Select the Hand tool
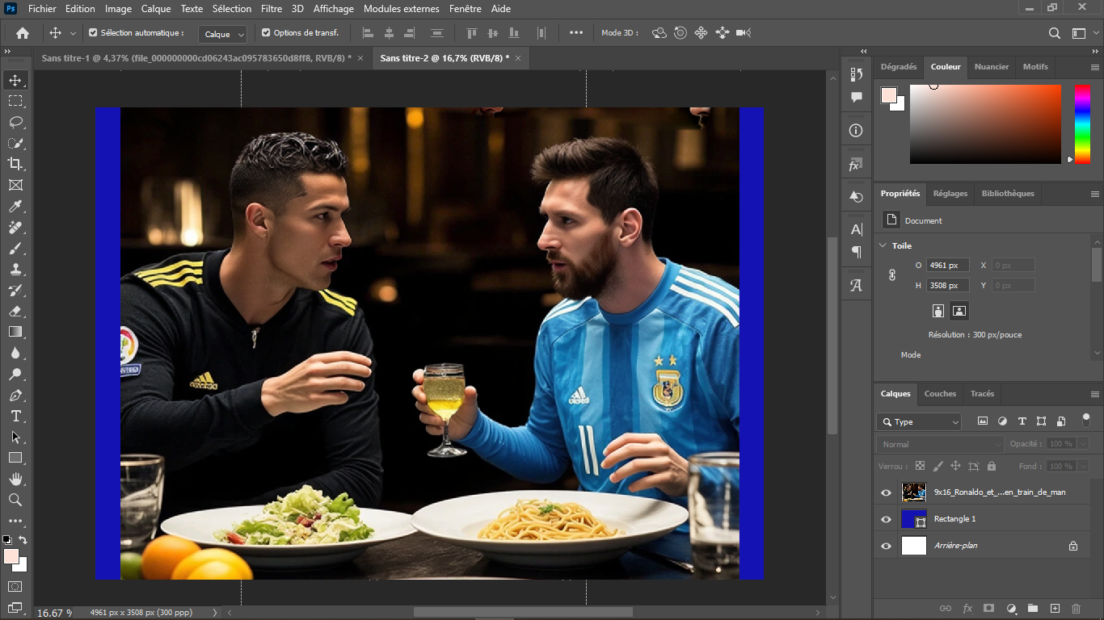Screen dimensions: 1104x620 point(15,479)
